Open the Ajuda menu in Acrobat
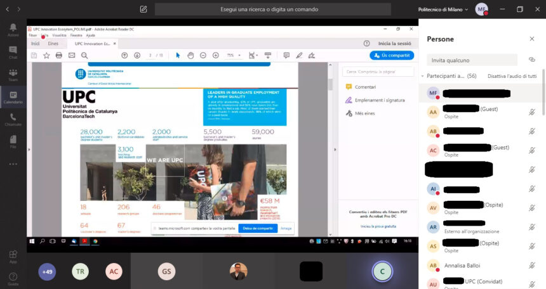 (91, 35)
